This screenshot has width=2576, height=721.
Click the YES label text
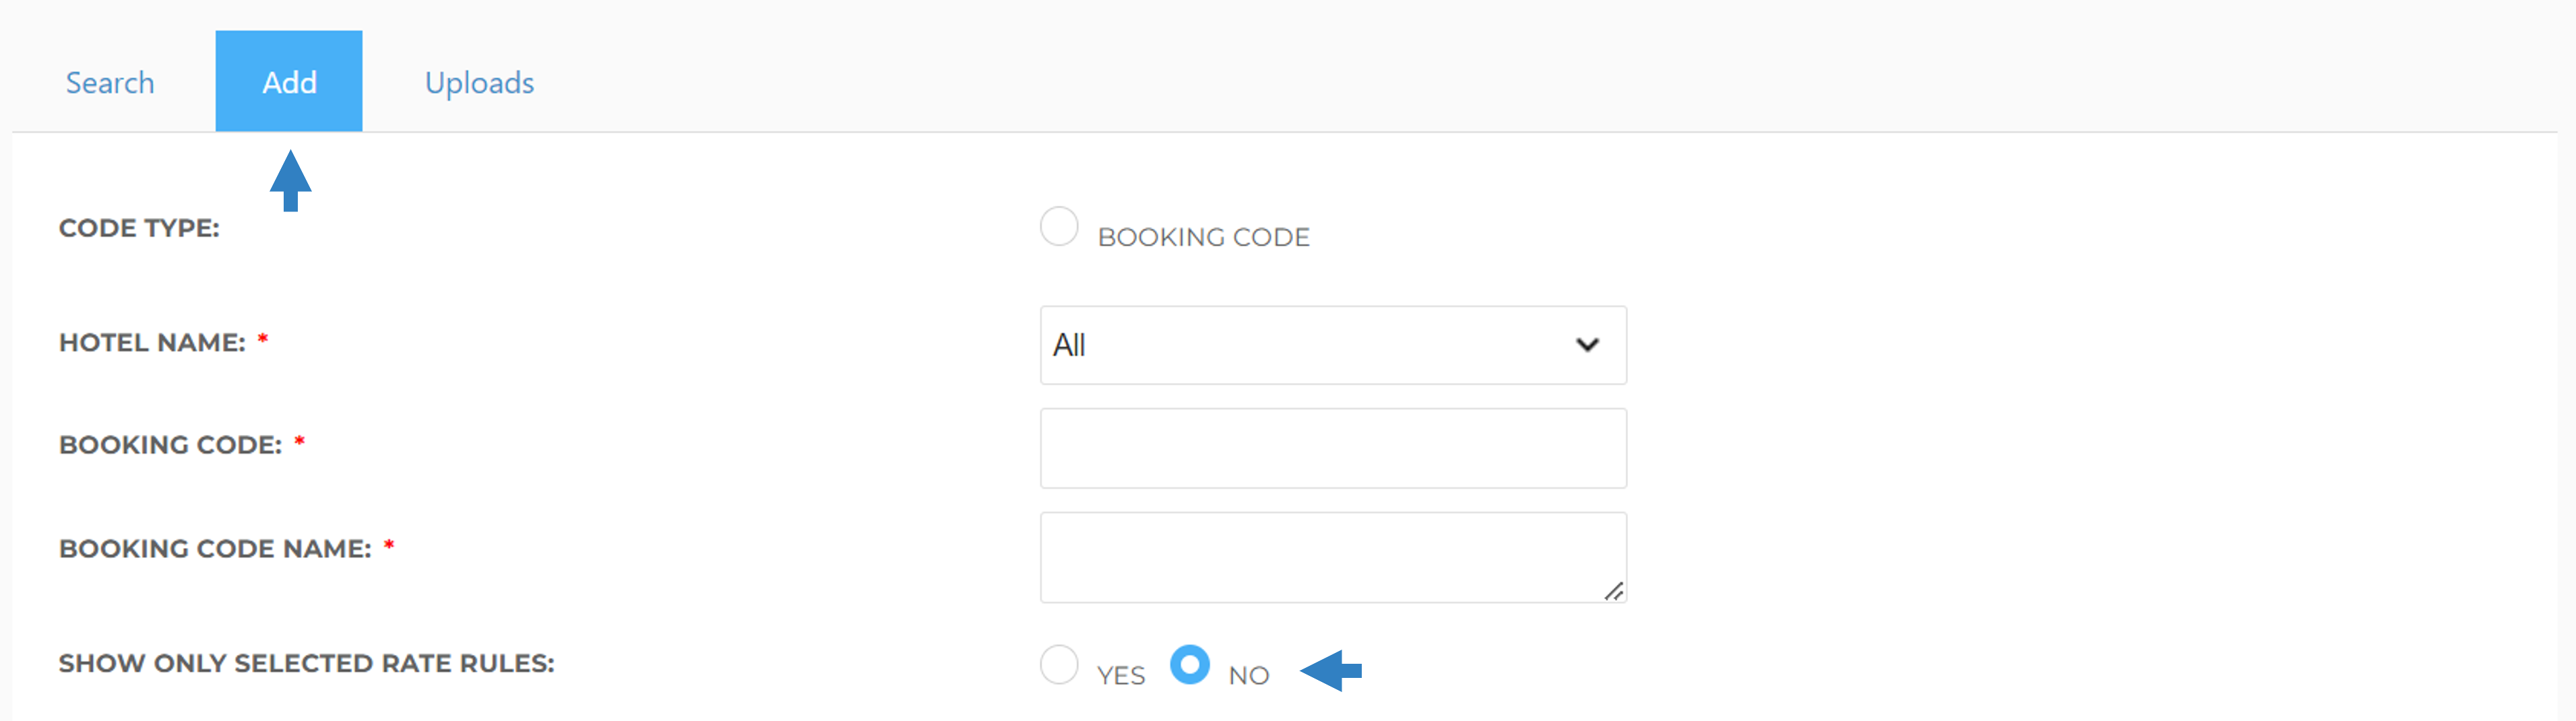1121,676
